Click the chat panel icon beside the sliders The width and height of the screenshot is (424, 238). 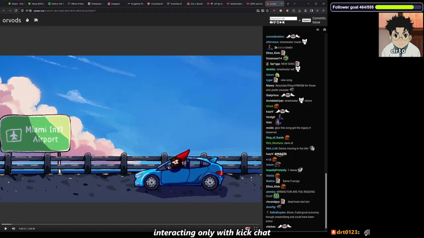325,30
